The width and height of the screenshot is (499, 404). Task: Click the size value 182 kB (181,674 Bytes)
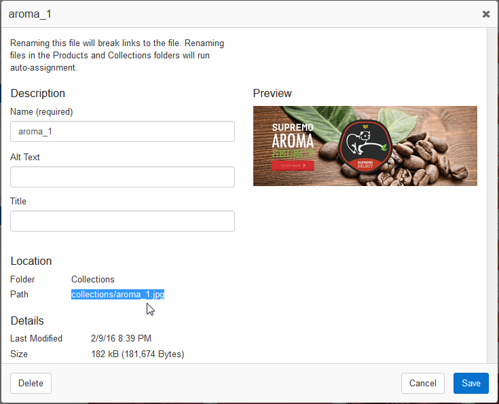click(x=137, y=354)
